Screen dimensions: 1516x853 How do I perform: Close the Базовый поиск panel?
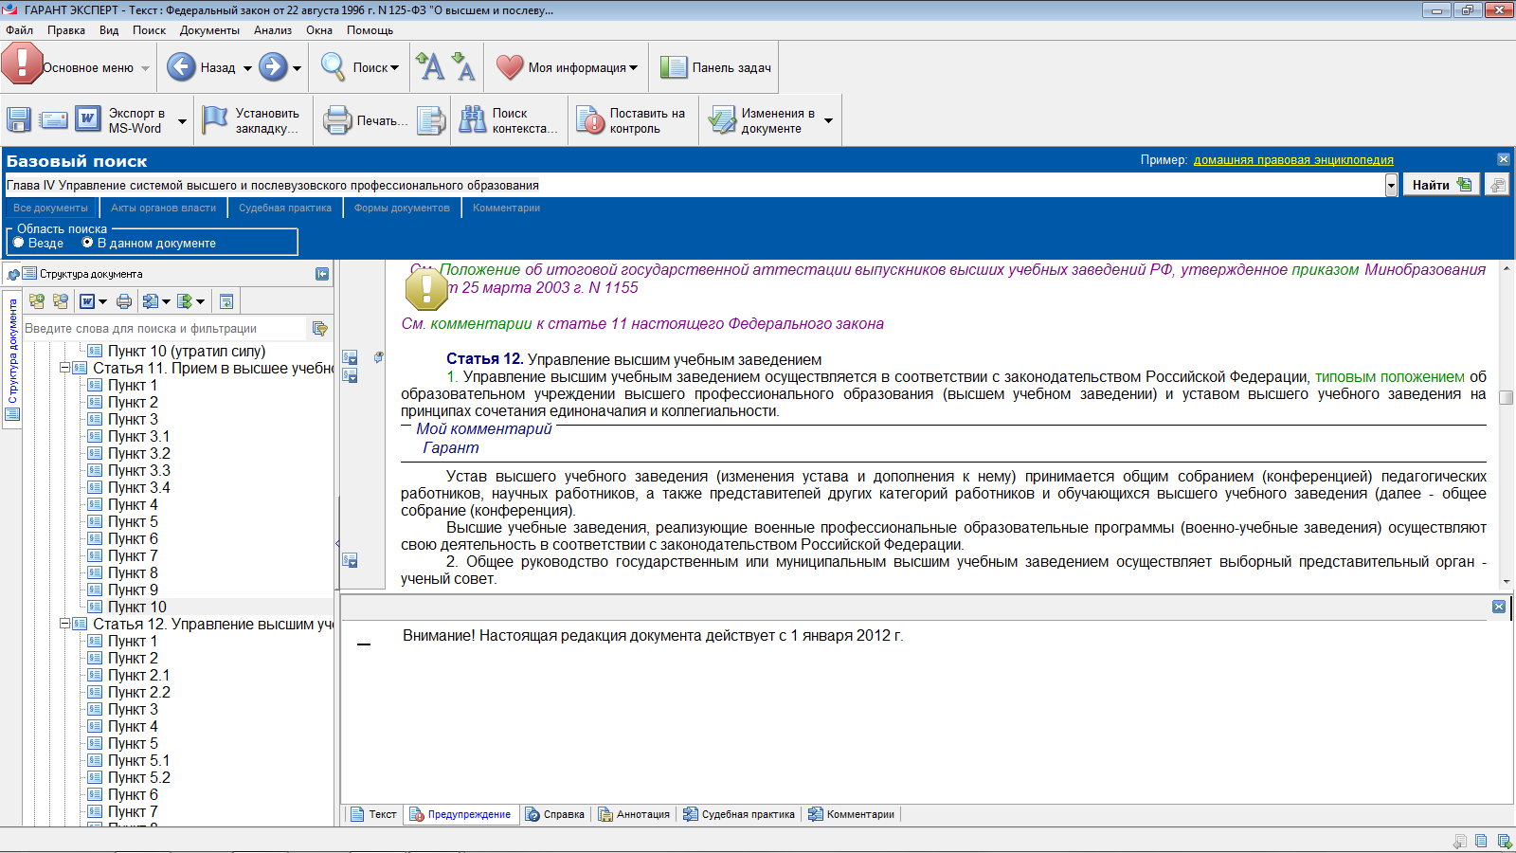click(x=1503, y=159)
